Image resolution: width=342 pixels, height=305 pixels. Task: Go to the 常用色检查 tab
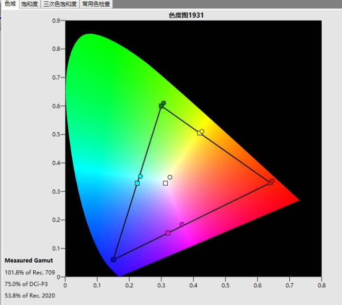(97, 4)
